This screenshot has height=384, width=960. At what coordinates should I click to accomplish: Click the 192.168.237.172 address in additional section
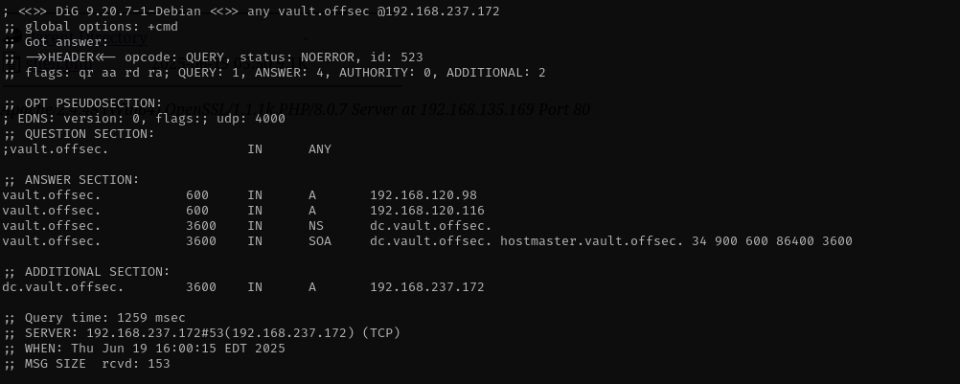click(426, 286)
